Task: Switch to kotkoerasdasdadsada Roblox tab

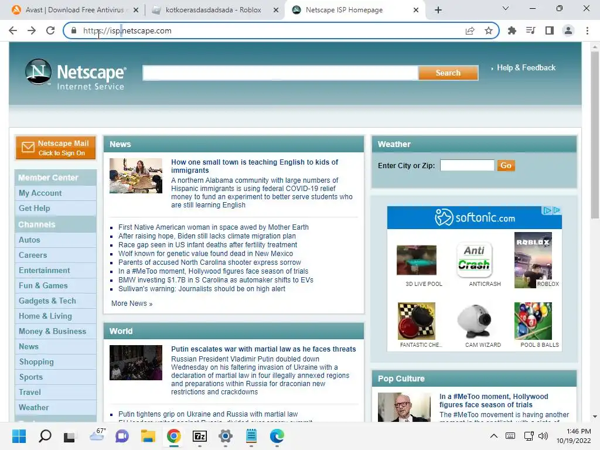Action: pyautogui.click(x=213, y=10)
